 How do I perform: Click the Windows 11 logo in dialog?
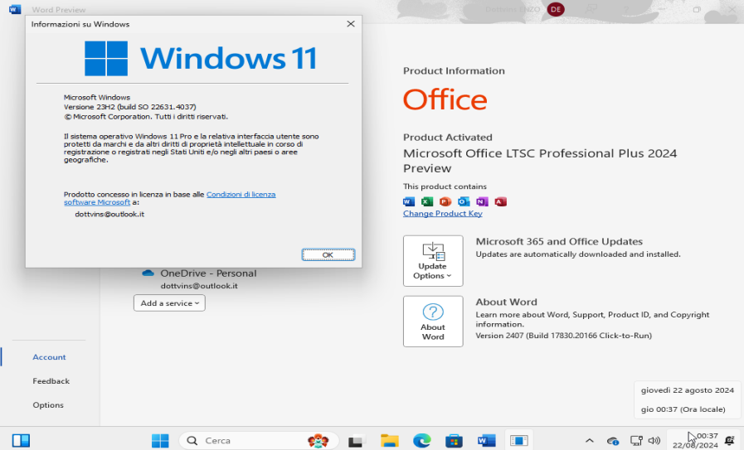pos(202,58)
